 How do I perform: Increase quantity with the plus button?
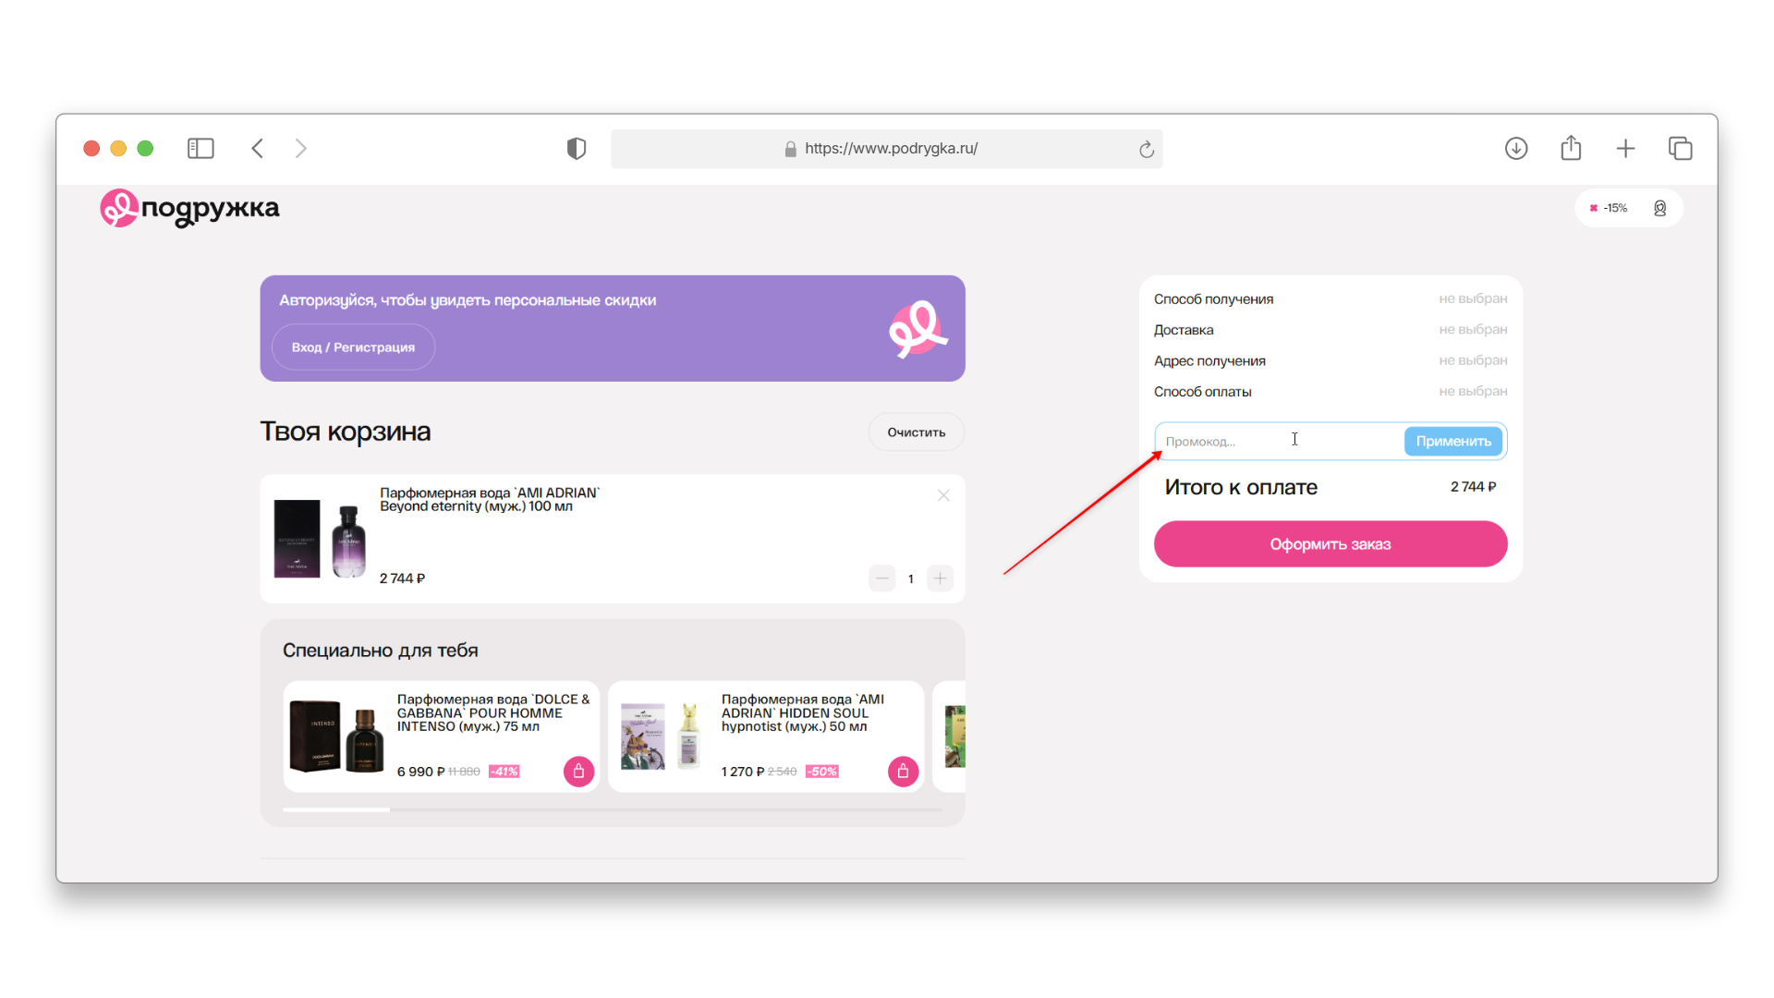click(x=940, y=578)
